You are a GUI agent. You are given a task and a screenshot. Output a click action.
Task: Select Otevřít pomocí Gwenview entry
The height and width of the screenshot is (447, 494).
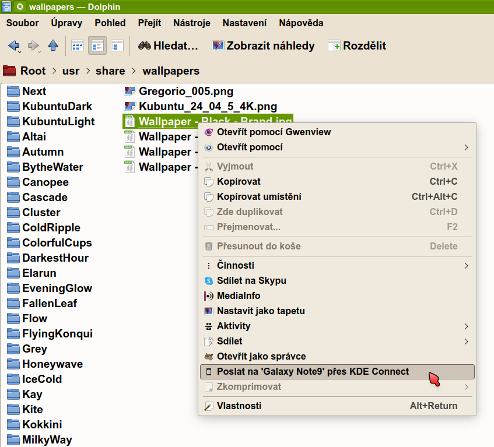click(x=274, y=132)
